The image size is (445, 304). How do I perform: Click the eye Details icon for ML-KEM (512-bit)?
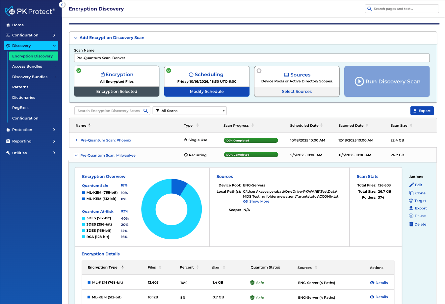pyautogui.click(x=372, y=297)
